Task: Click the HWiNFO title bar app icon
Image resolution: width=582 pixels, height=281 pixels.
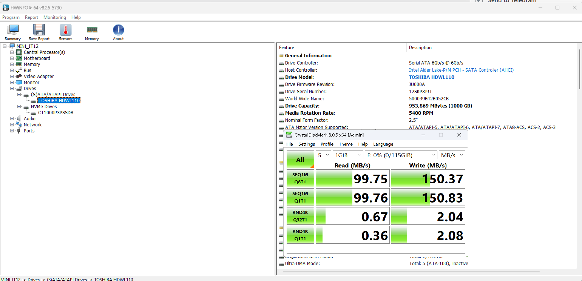Action: [x=6, y=8]
